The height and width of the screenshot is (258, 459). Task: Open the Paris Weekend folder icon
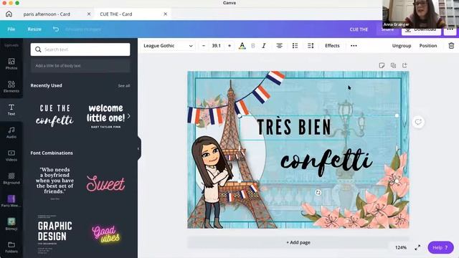tap(11, 201)
